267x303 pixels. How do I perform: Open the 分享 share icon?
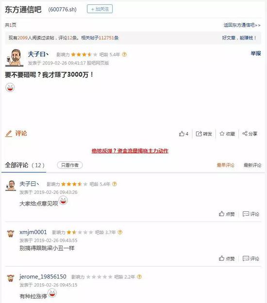[250, 133]
